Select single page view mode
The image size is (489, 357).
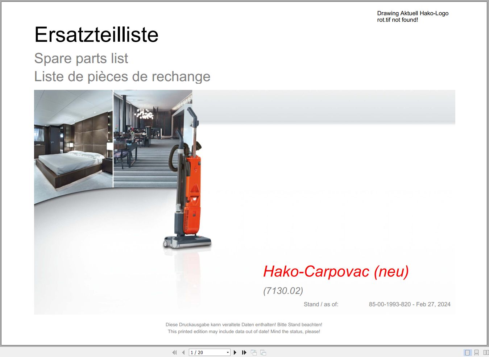pos(467,352)
